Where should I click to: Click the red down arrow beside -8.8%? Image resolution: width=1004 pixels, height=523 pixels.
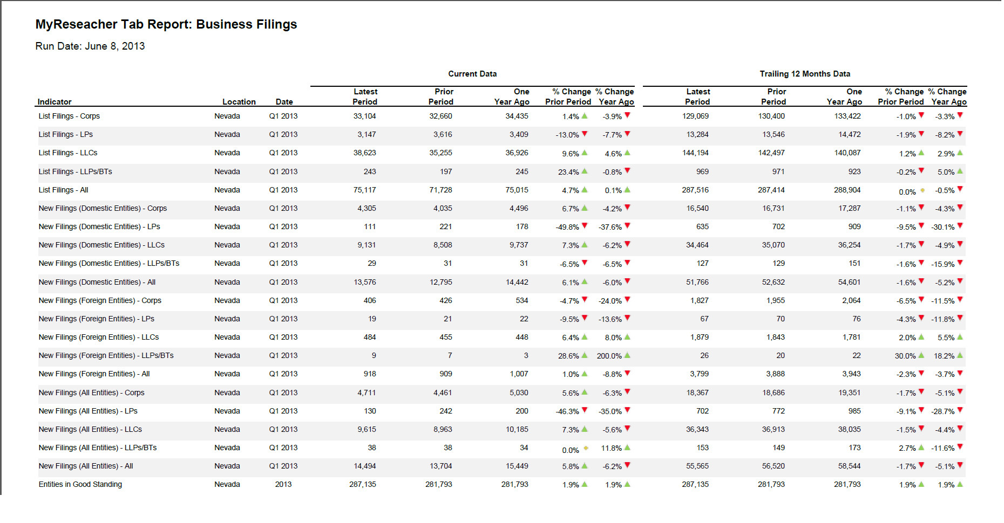627,373
